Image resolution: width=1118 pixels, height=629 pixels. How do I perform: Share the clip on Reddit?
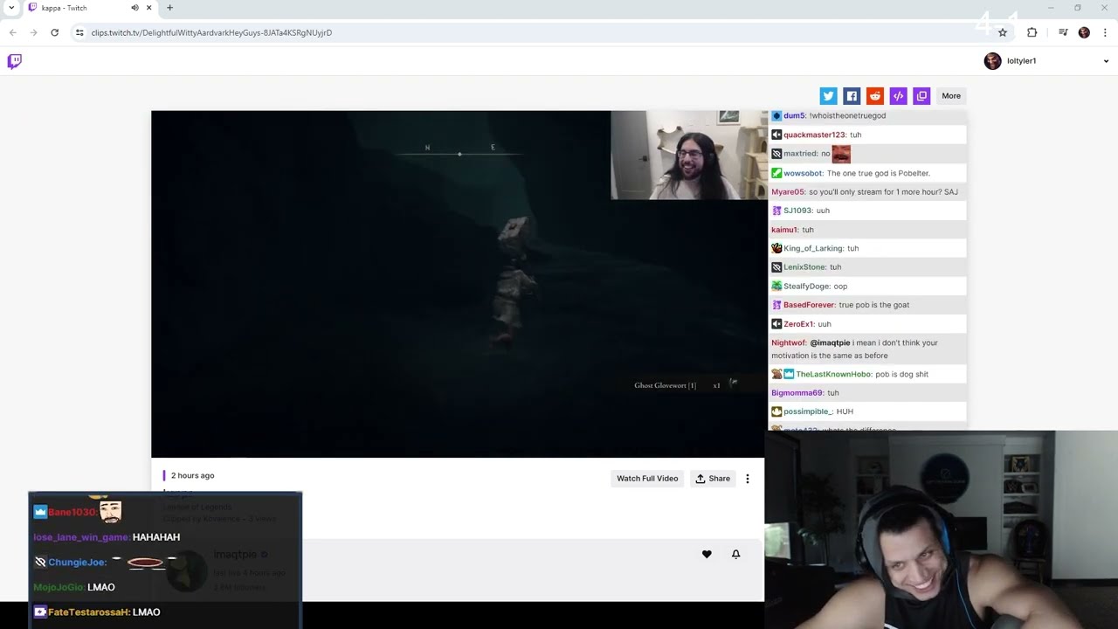[874, 96]
